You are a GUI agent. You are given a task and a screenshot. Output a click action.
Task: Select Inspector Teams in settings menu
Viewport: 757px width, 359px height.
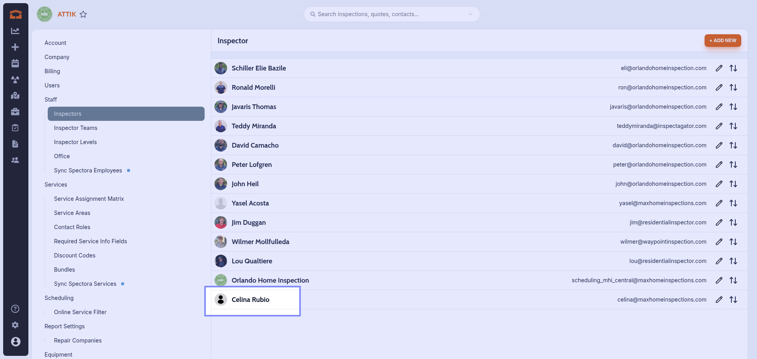76,128
